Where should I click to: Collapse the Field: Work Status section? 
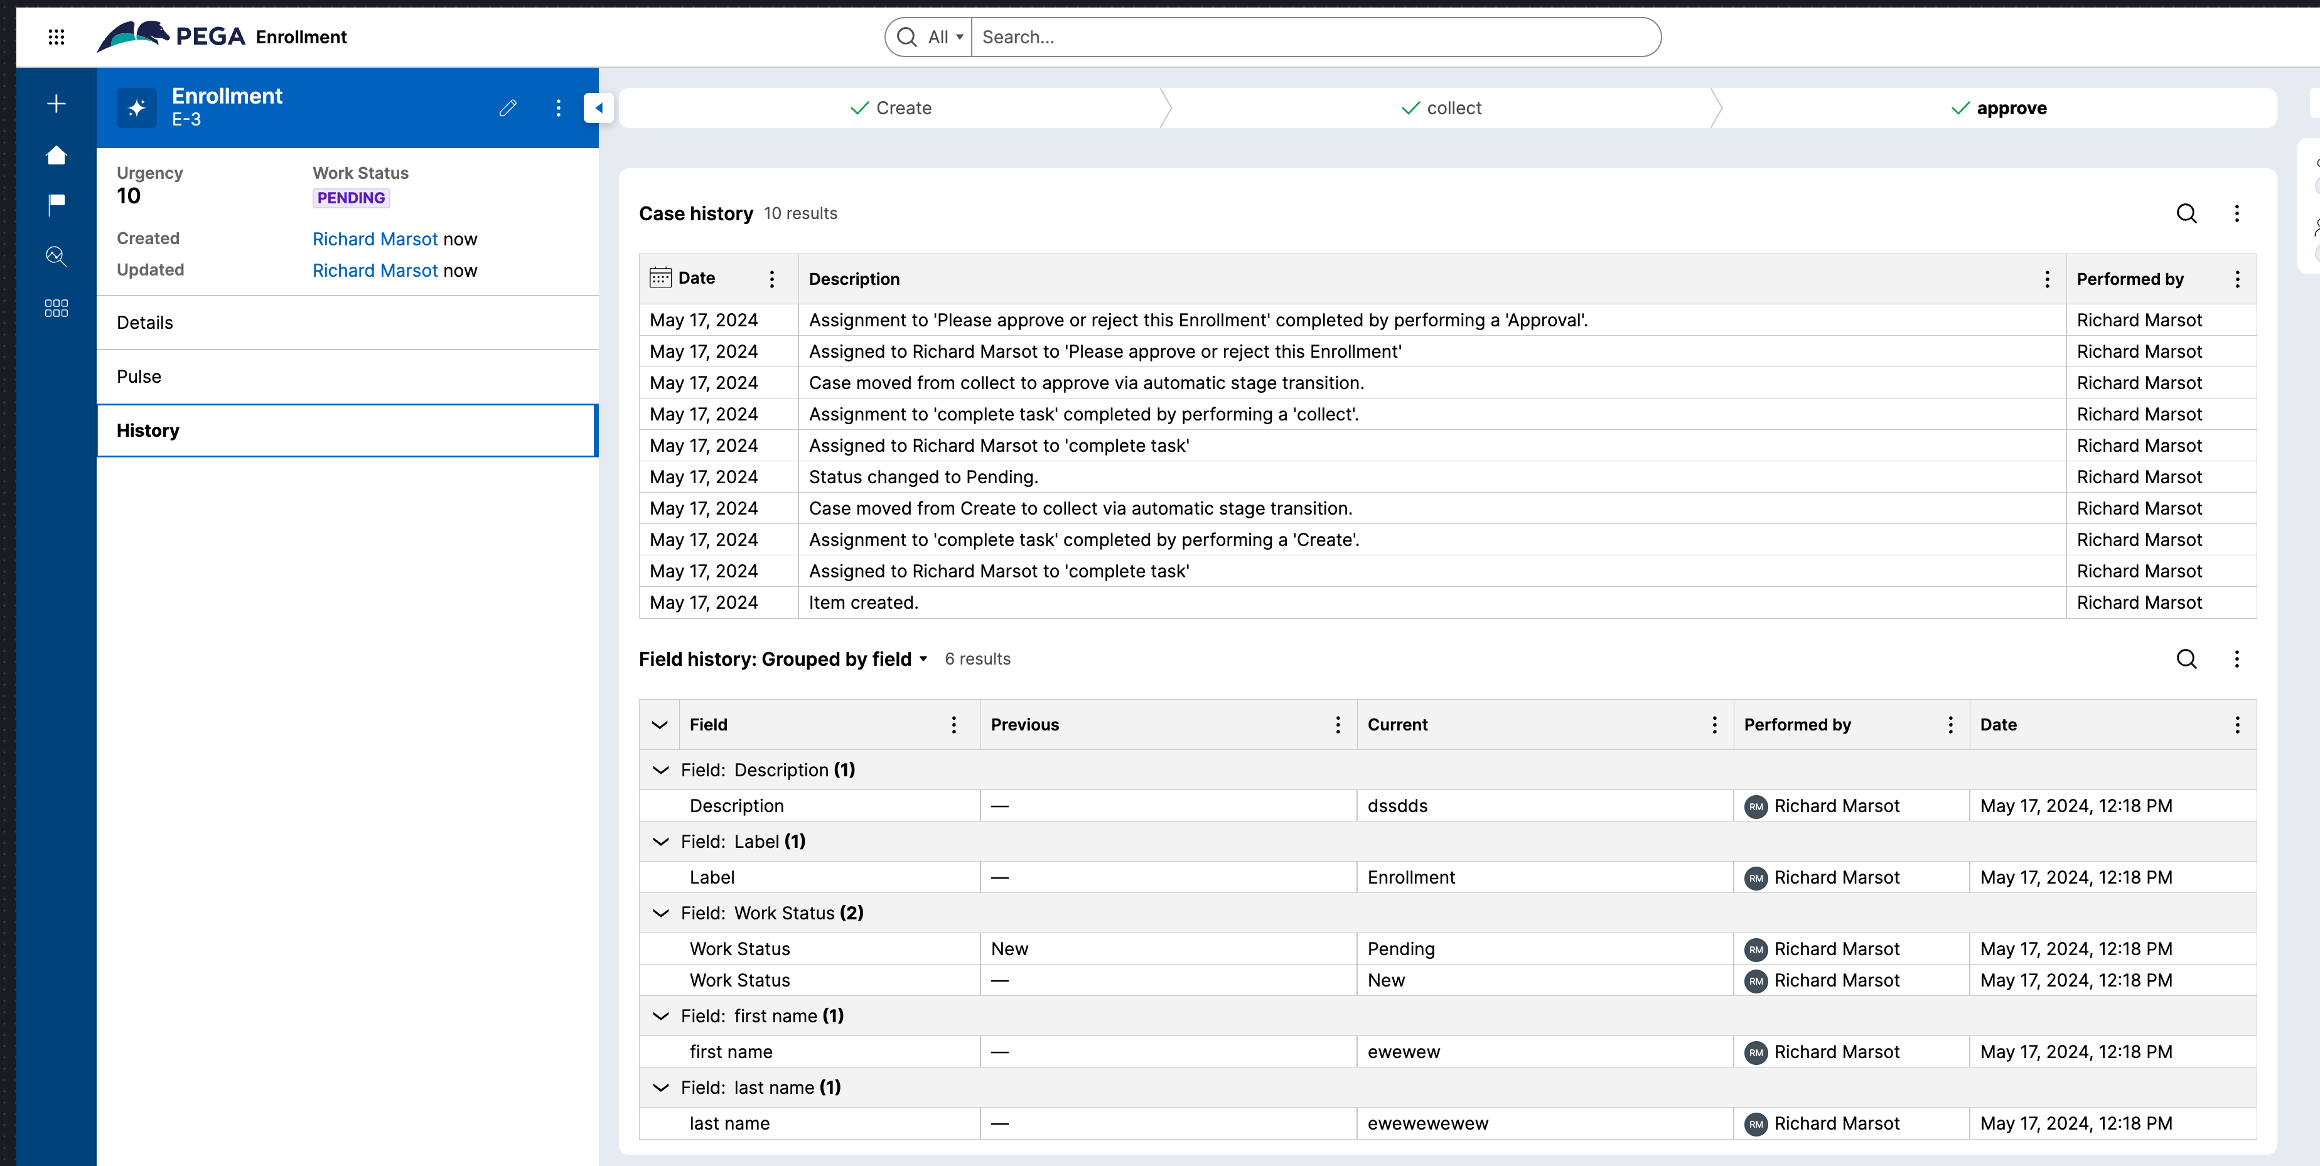pyautogui.click(x=661, y=912)
